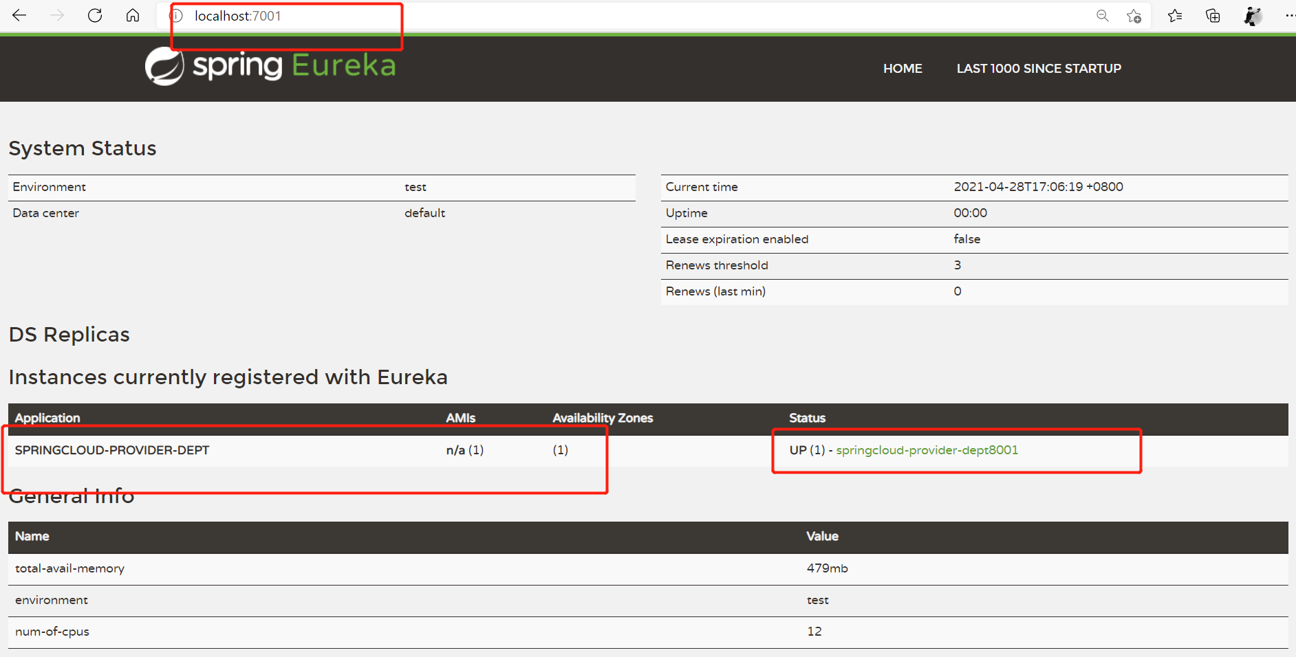Open the browser settings ellipsis menu
Screen dimensions: 1296x657
tap(1290, 16)
